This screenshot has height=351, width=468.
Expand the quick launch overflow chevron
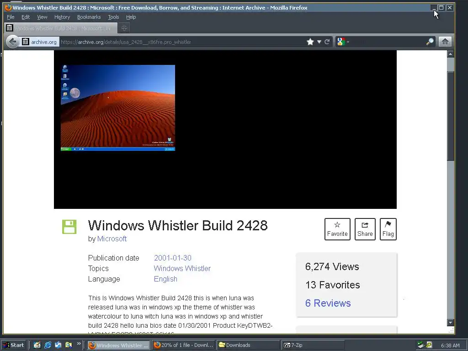click(x=79, y=344)
